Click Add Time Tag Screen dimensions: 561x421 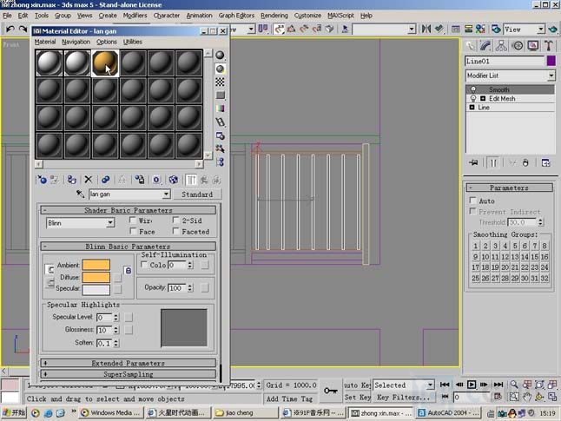pyautogui.click(x=289, y=398)
